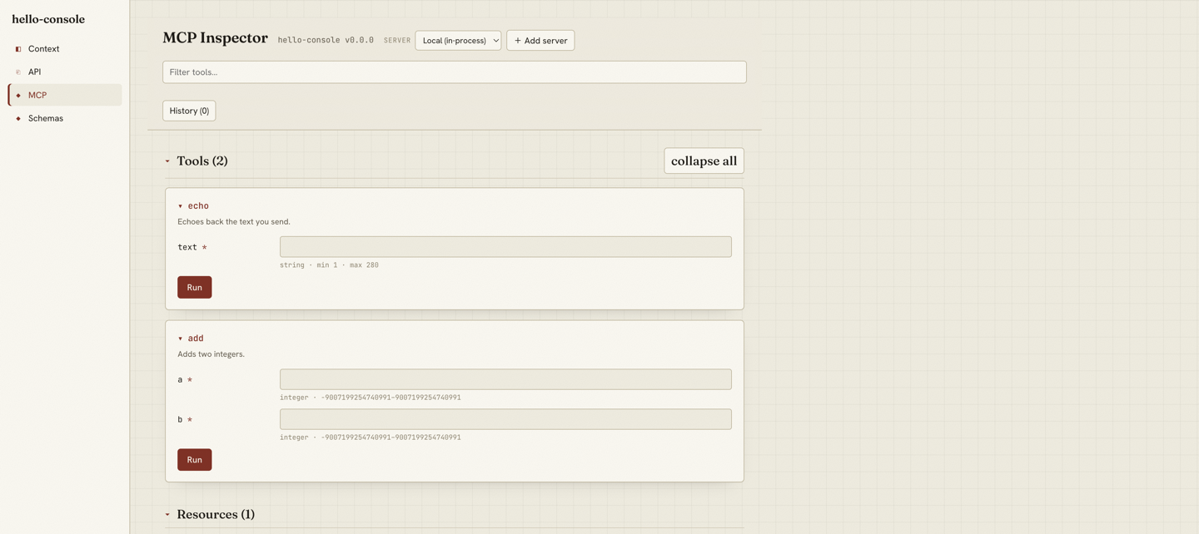This screenshot has height=534, width=1199.
Task: Run the add tool
Action: 194,460
